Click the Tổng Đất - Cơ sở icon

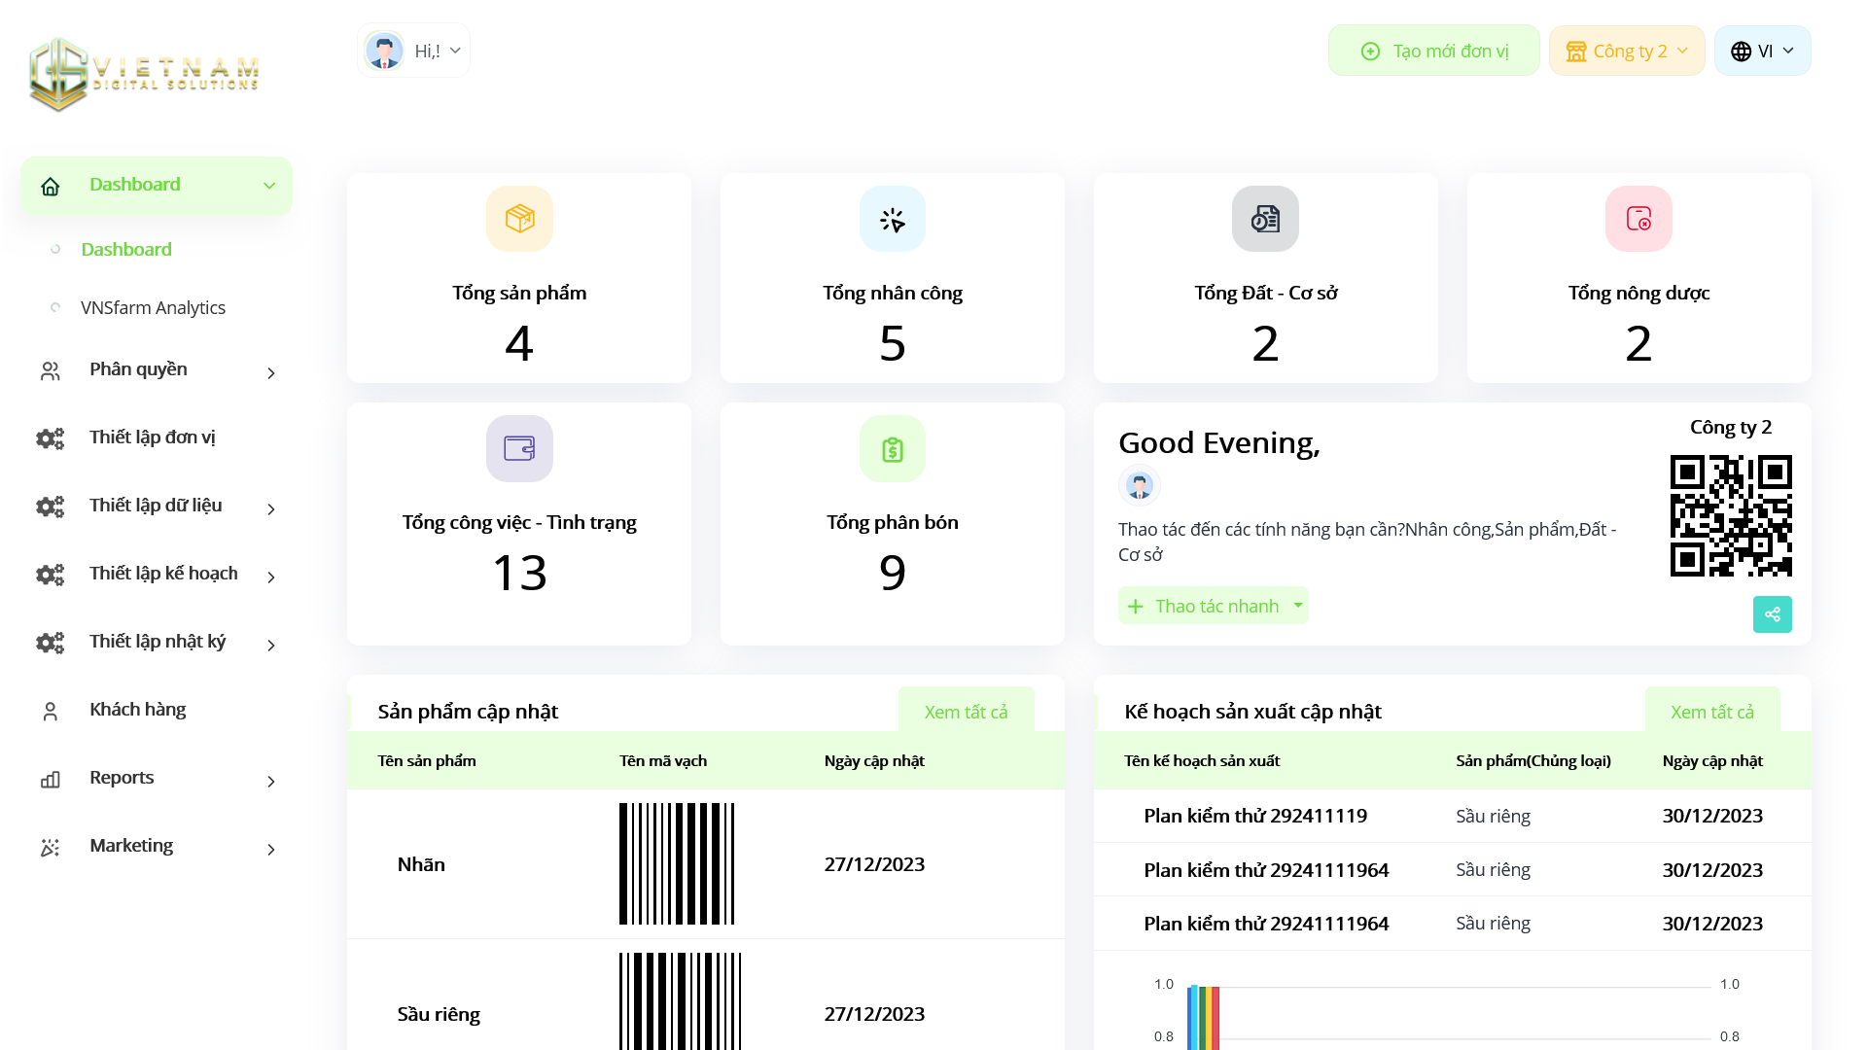[x=1265, y=219]
